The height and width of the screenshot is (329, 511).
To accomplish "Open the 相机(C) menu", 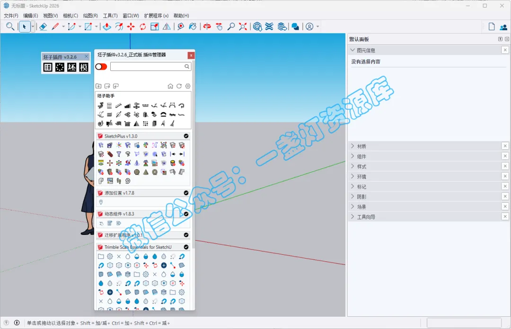I will tap(70, 16).
